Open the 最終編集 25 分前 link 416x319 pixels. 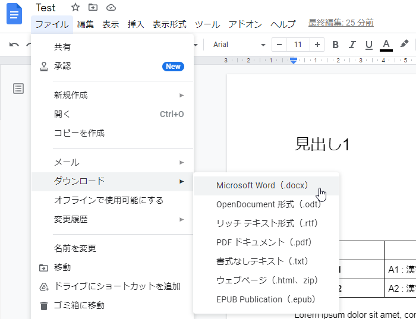[x=341, y=23]
